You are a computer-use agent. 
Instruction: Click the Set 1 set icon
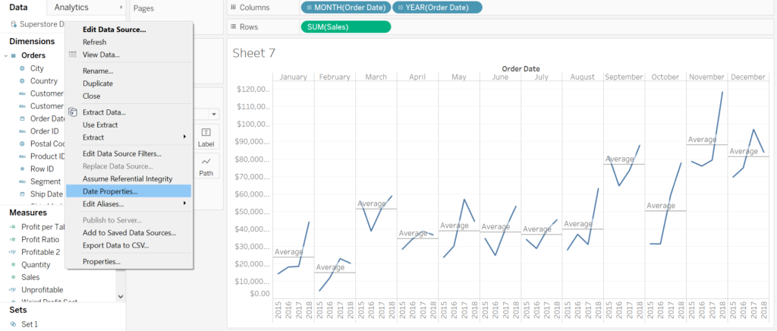[x=13, y=324]
